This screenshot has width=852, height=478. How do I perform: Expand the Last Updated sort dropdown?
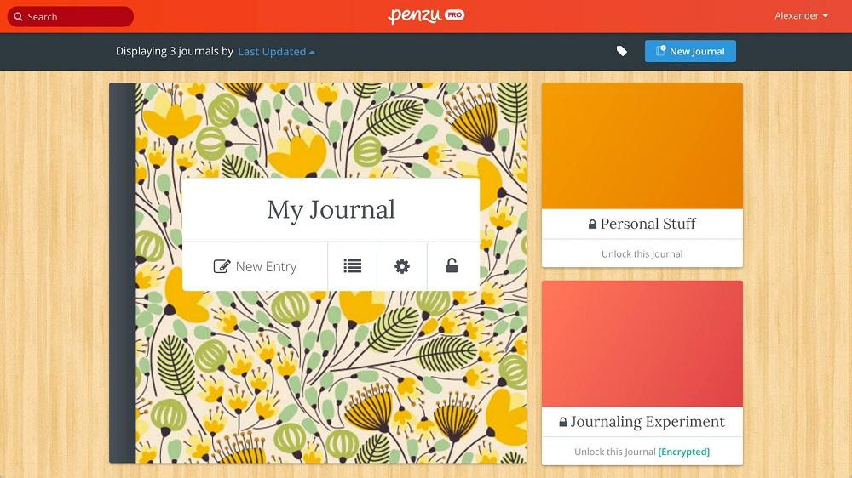click(276, 52)
